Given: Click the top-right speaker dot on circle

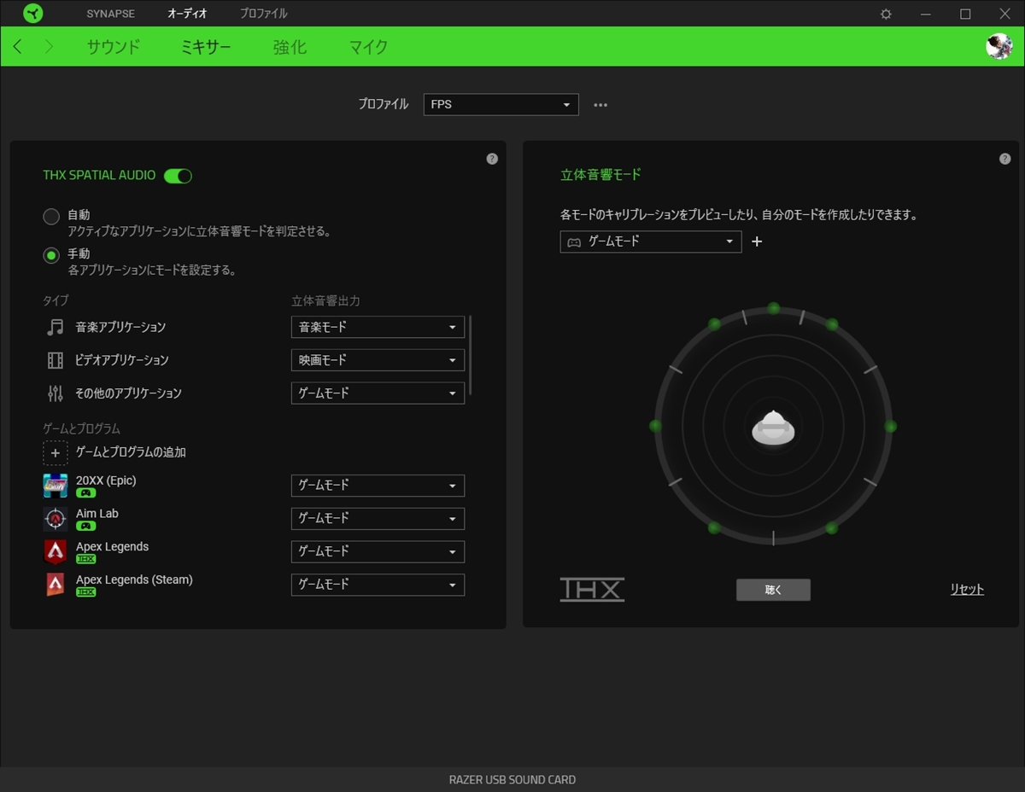Looking at the screenshot, I should coord(831,324).
